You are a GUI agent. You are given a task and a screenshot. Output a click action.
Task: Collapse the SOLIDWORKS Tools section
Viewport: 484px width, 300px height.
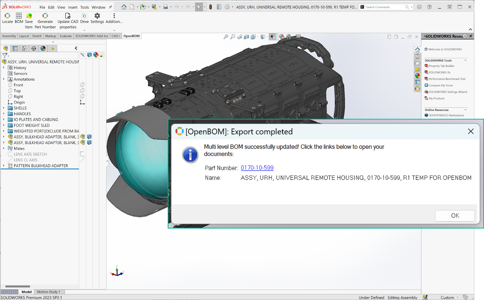click(465, 61)
